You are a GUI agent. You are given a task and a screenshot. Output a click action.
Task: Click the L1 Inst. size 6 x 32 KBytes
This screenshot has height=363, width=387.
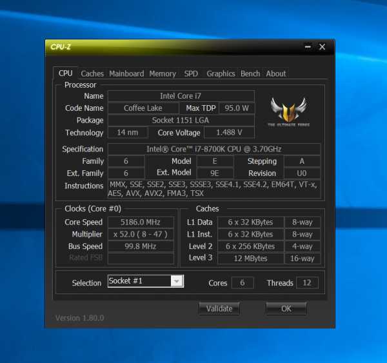(250, 234)
